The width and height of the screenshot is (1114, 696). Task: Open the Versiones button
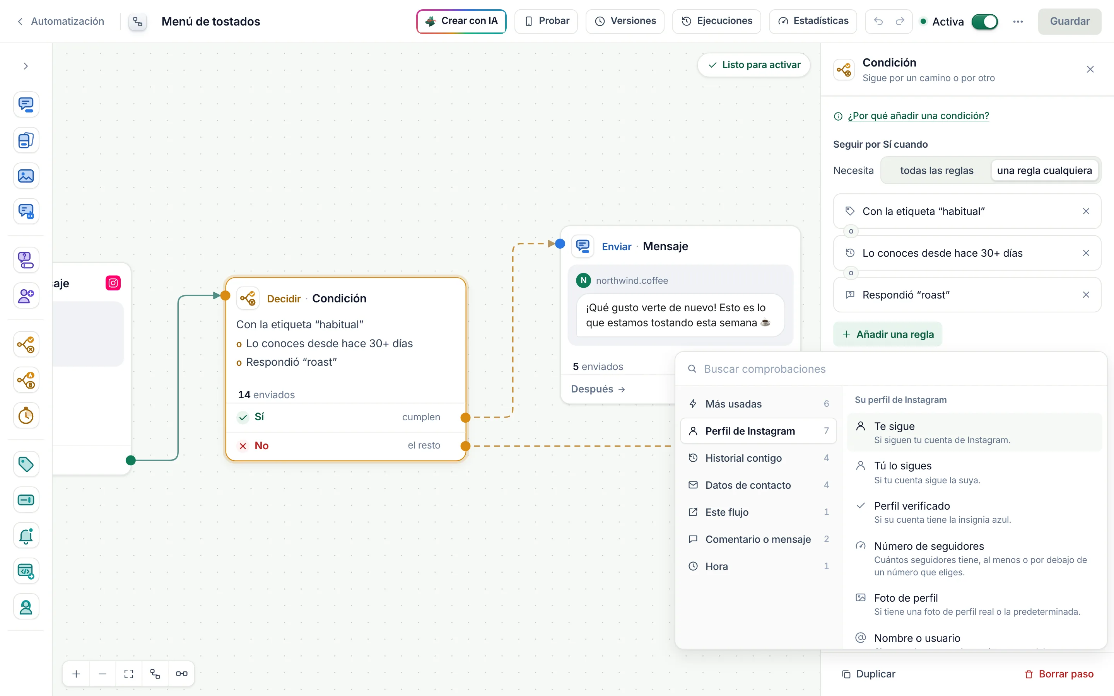(625, 21)
